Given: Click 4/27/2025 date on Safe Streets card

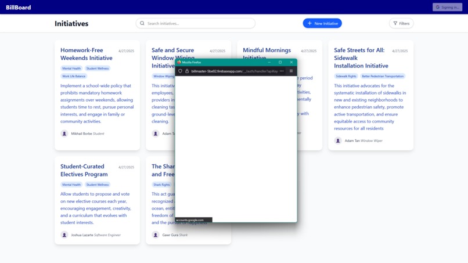Looking at the screenshot, I should (399, 51).
